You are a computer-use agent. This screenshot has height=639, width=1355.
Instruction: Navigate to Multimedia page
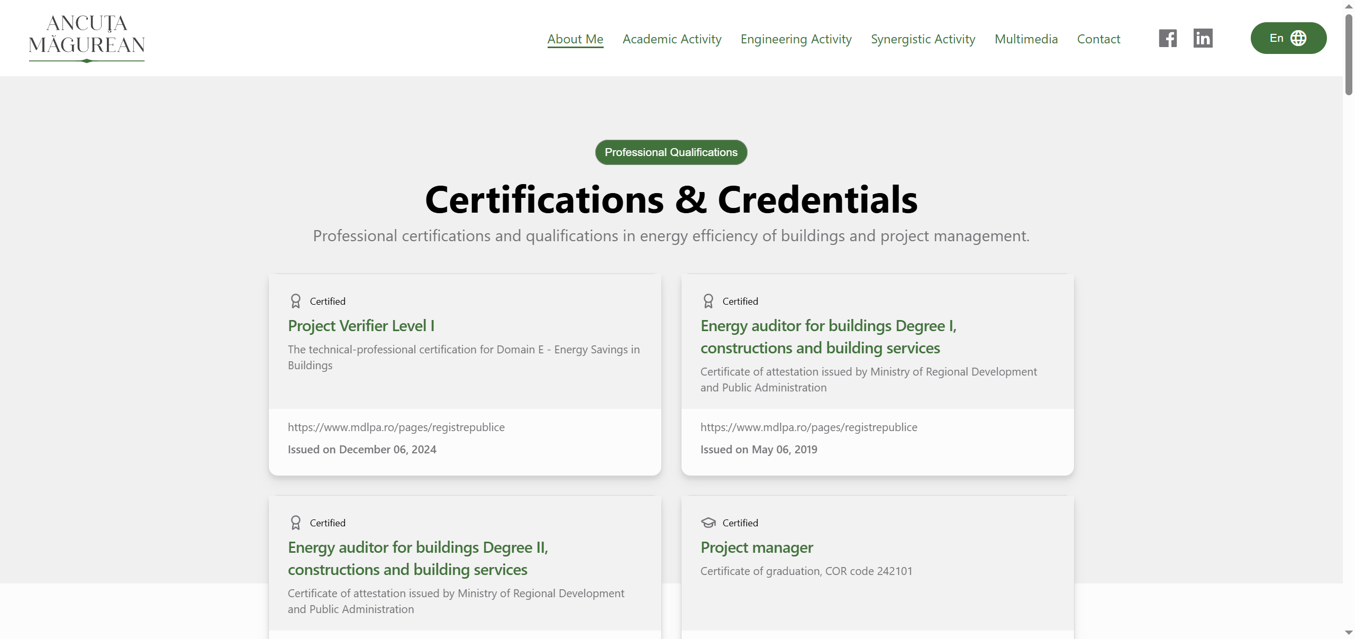(1026, 39)
